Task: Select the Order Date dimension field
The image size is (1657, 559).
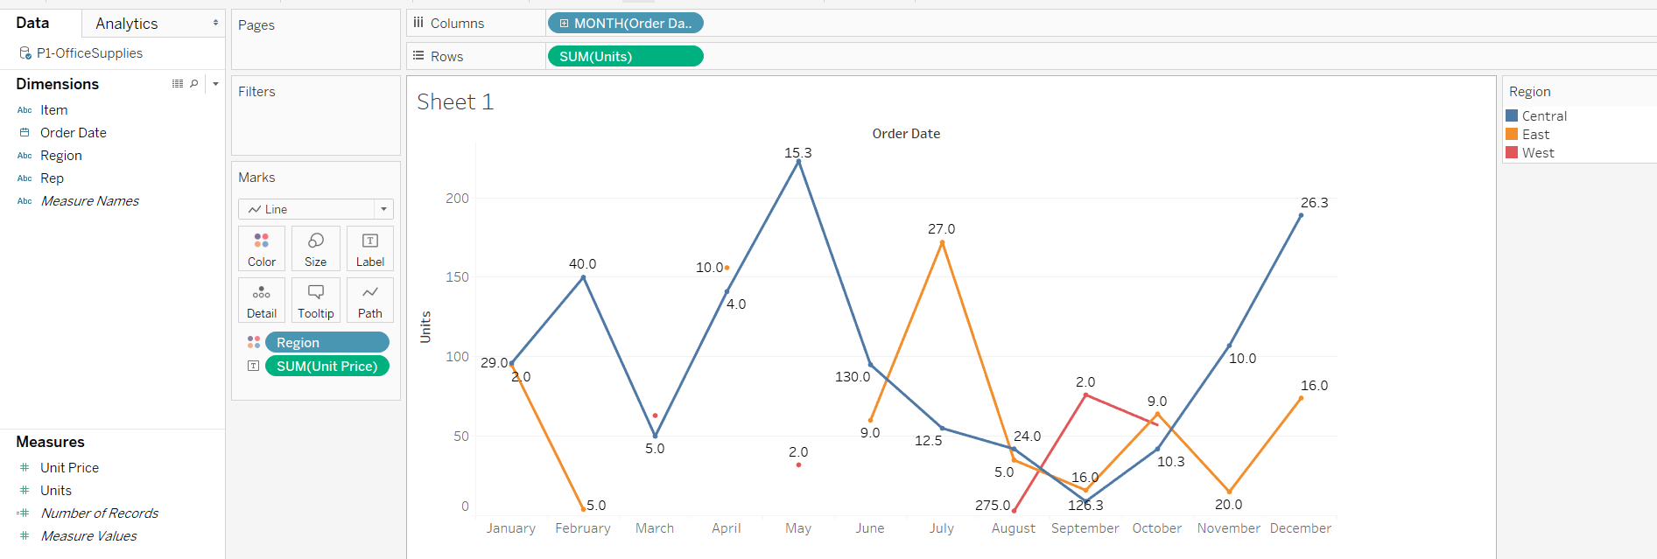Action: 74,133
